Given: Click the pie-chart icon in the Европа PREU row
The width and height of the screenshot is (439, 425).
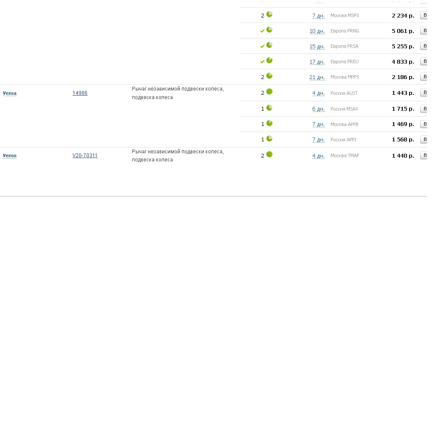Looking at the screenshot, I should tap(269, 60).
